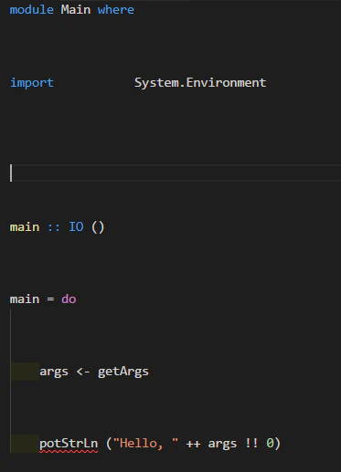Image resolution: width=341 pixels, height=472 pixels.
Task: Click the 'Main' module name
Action: [76, 10]
